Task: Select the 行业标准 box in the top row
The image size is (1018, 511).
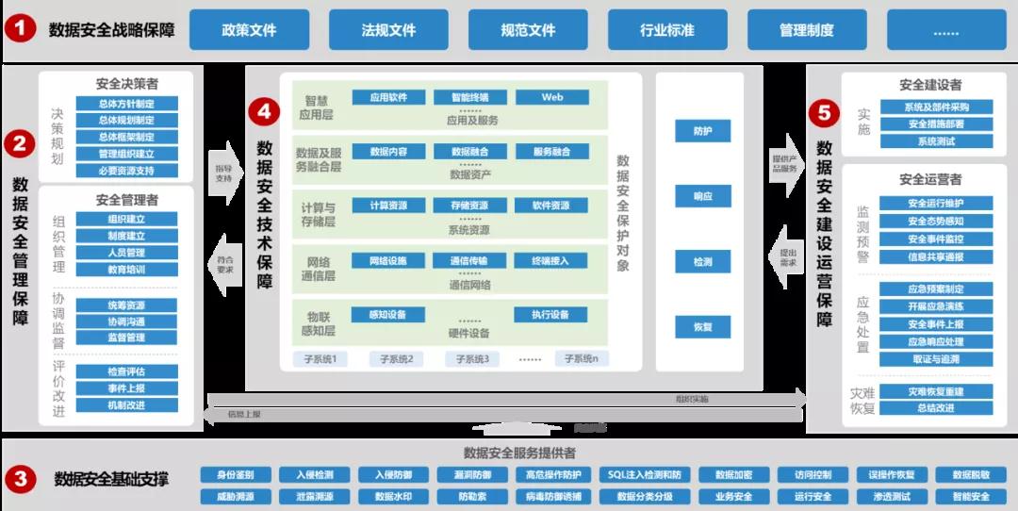Action: coord(667,29)
